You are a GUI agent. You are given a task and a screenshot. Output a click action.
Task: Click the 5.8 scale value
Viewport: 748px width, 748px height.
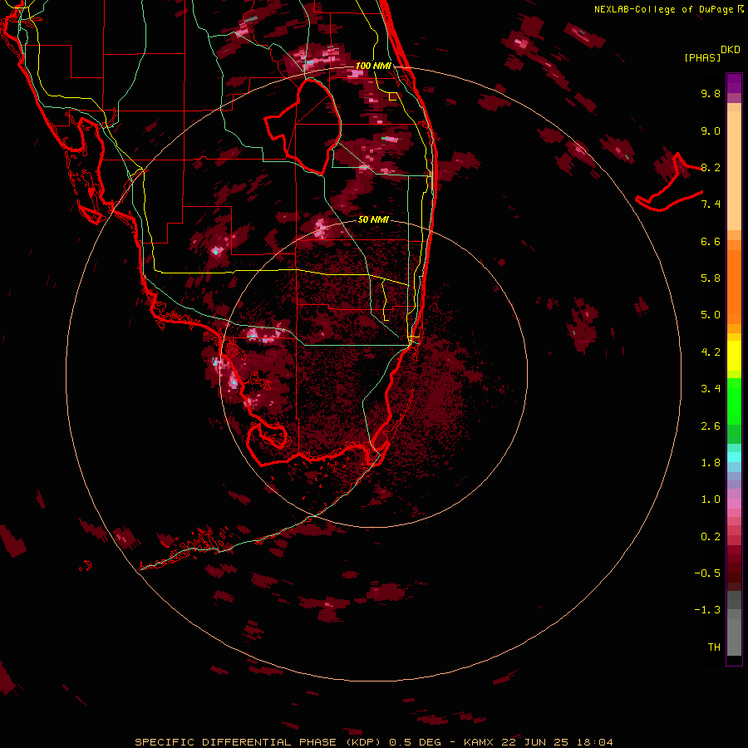point(711,278)
